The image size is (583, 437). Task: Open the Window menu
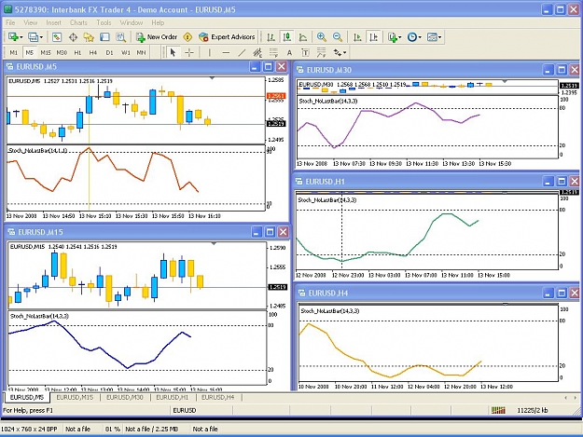132,22
